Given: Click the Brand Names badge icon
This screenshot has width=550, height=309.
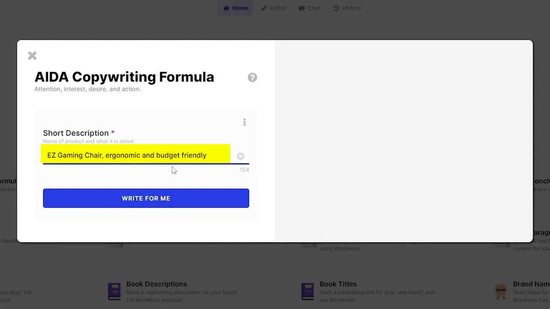Looking at the screenshot, I should pyautogui.click(x=501, y=291).
